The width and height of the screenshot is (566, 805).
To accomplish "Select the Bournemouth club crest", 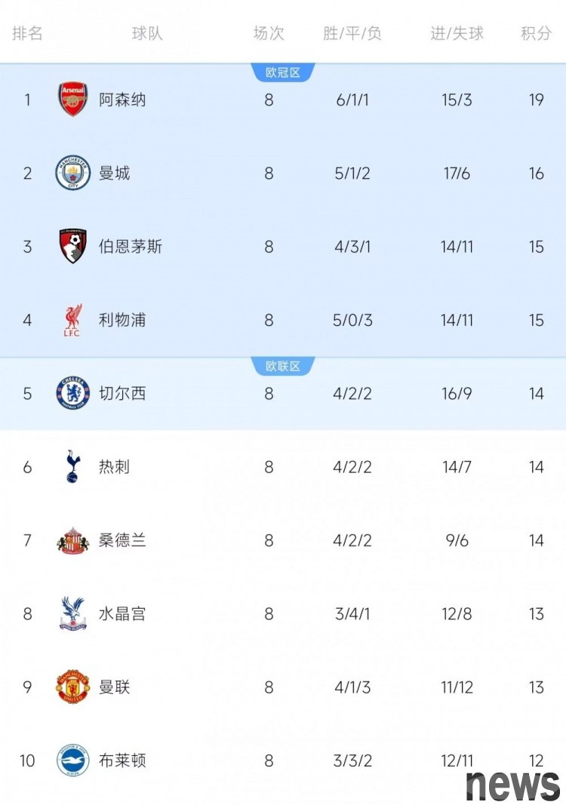I will click(73, 247).
